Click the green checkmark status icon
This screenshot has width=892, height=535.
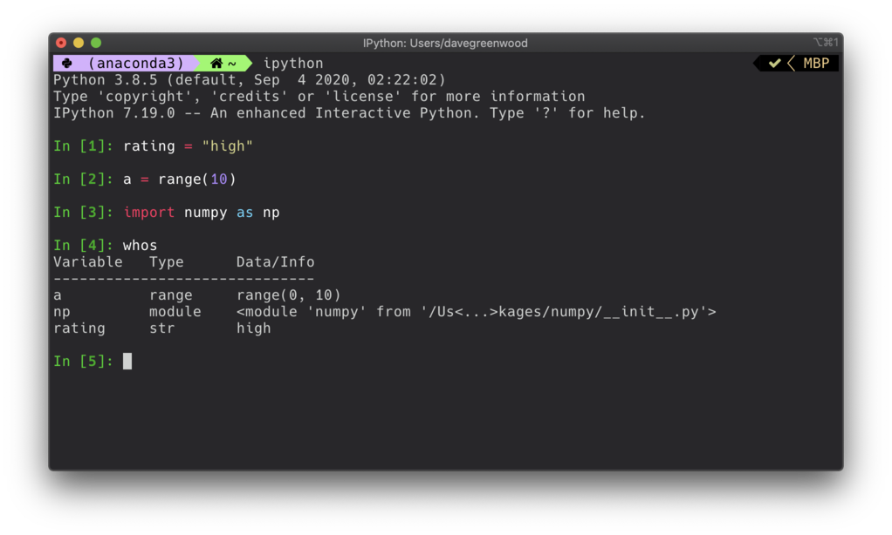[773, 63]
